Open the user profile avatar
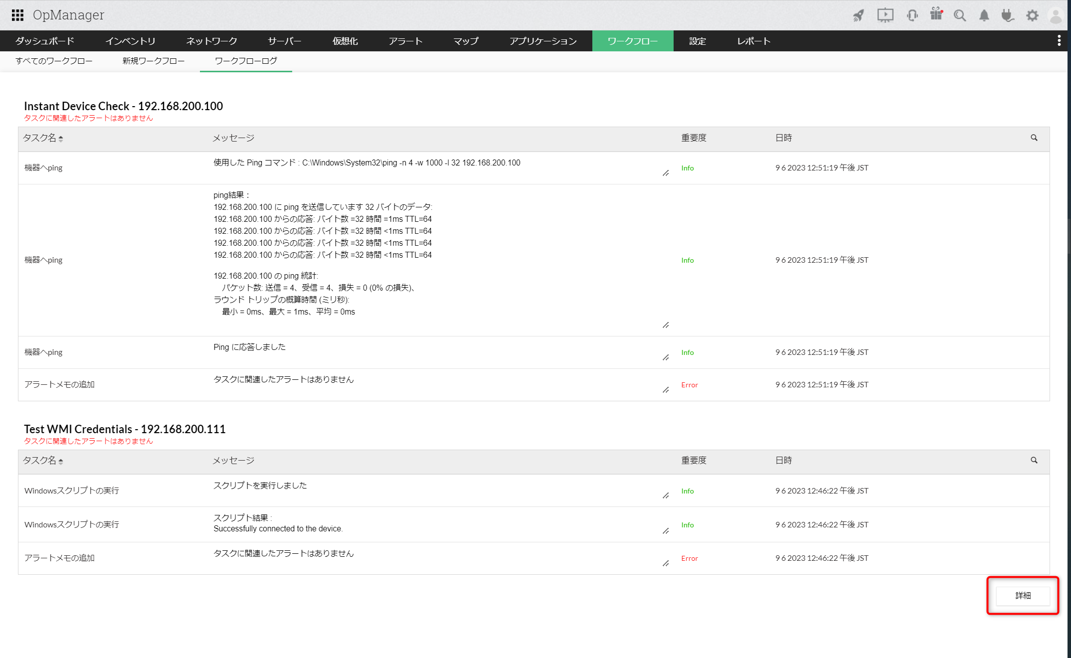The image size is (1071, 658). point(1056,15)
